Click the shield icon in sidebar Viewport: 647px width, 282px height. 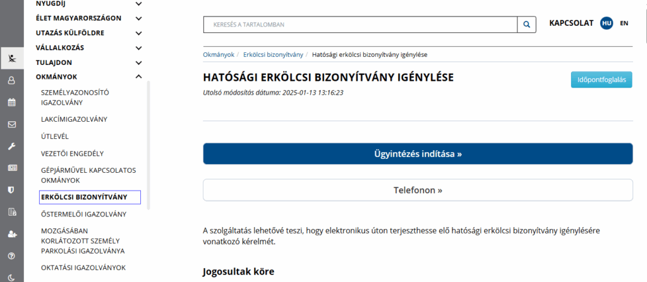click(11, 189)
